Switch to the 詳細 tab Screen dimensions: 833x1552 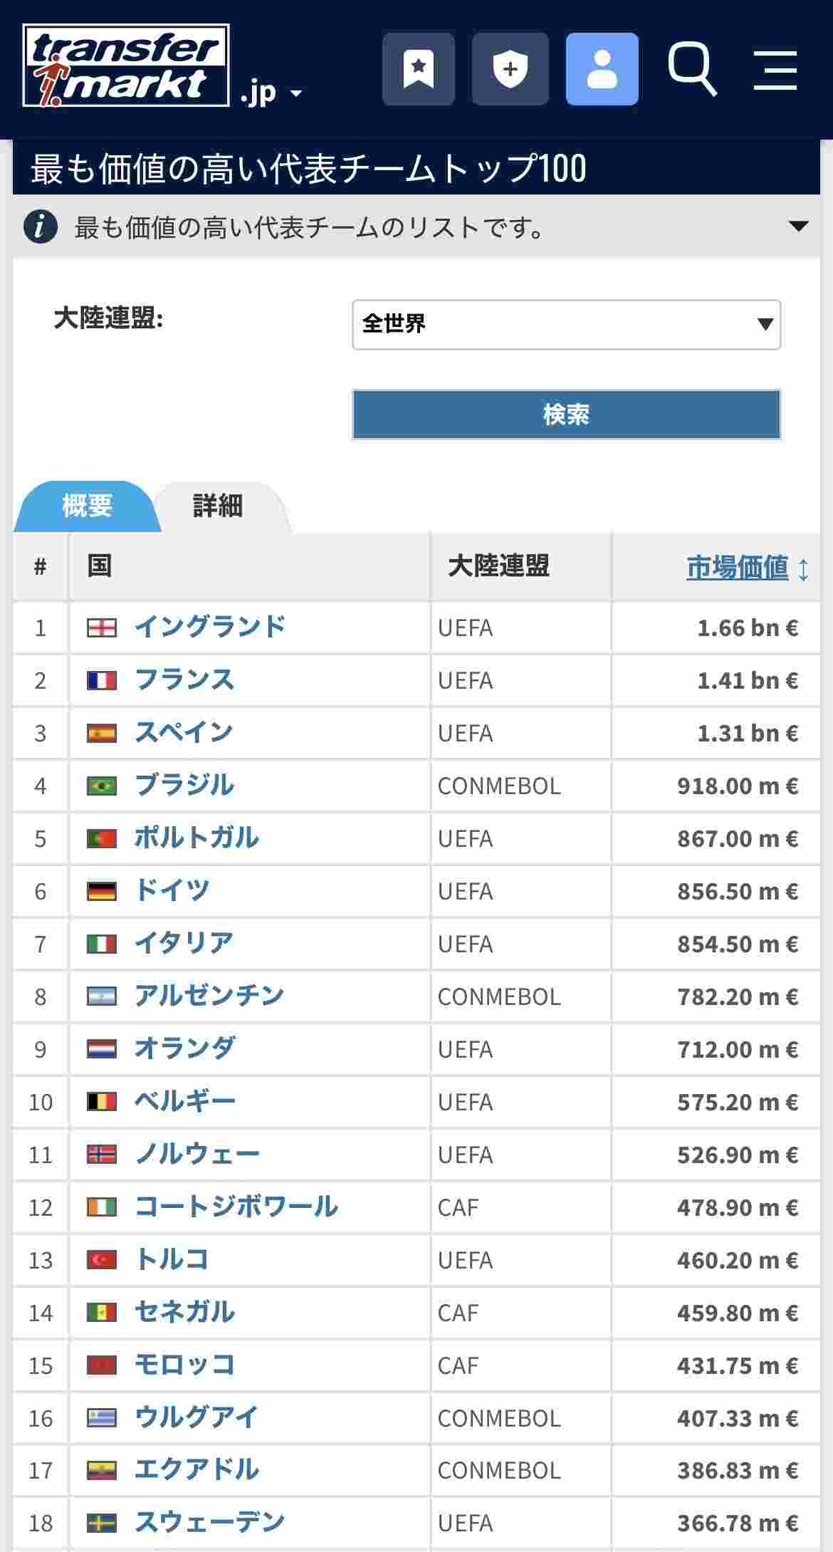tap(218, 506)
